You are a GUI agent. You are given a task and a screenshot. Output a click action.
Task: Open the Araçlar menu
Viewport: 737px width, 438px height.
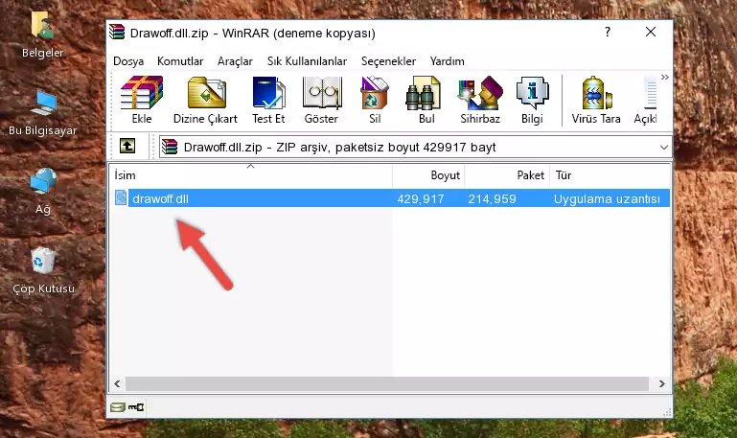coord(235,61)
